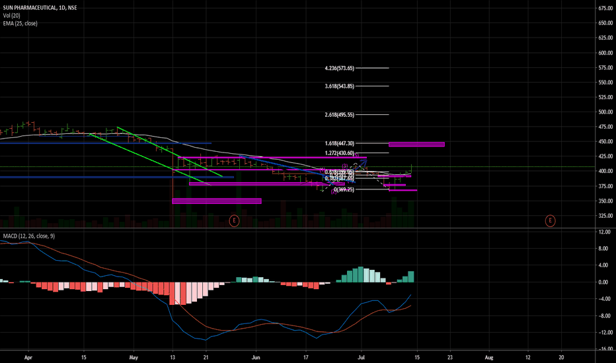Click the -12.00 MACD axis label
Viewport: 616px width, 363px height.
[x=606, y=333]
